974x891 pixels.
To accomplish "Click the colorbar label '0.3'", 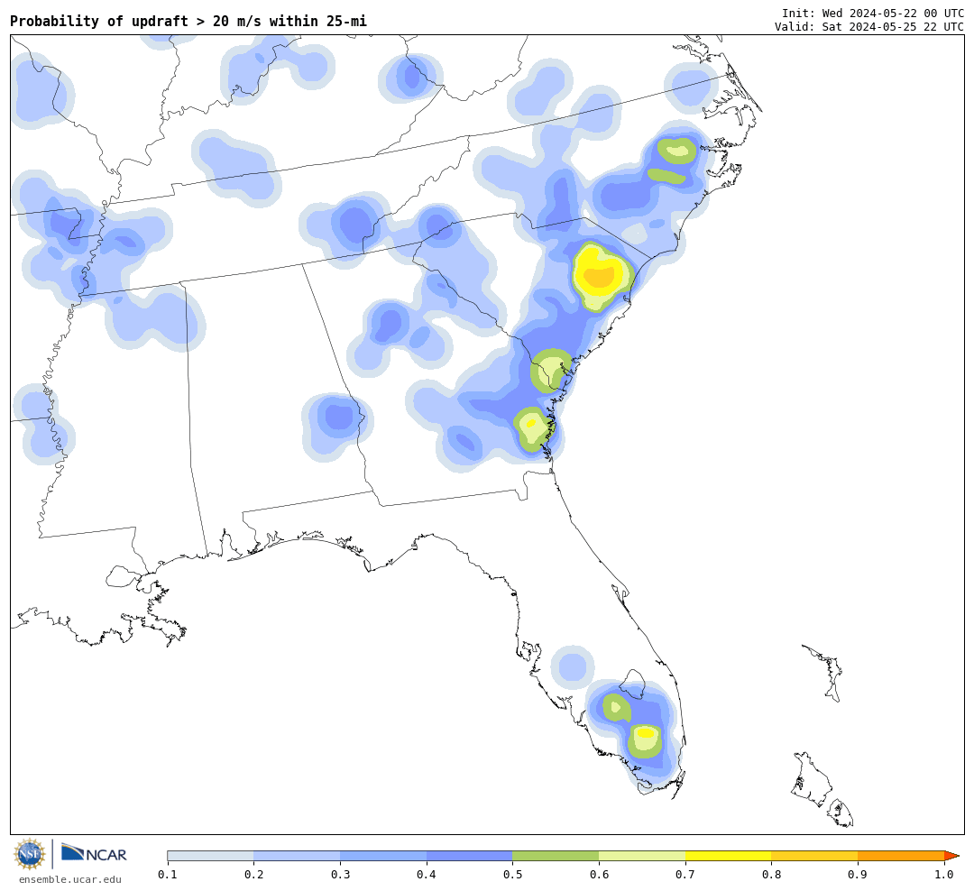I will tap(340, 874).
